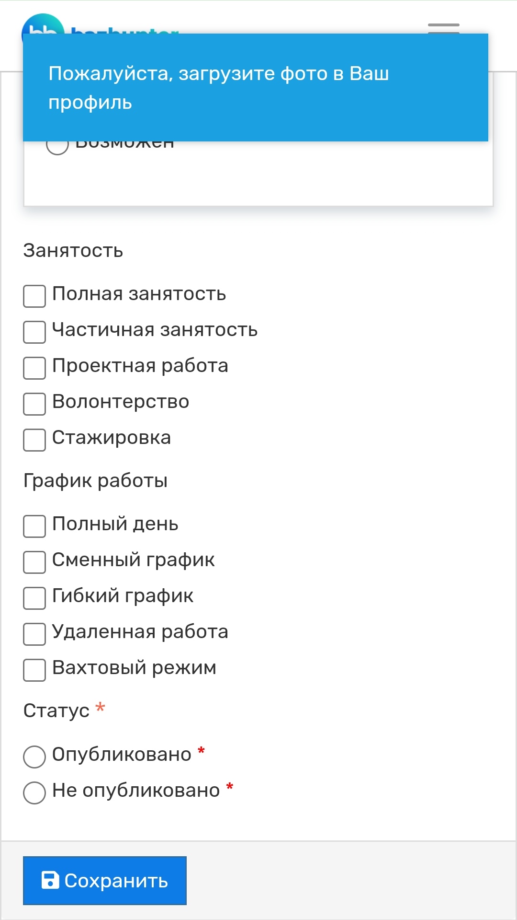Tick the Проектная работа checkbox
The height and width of the screenshot is (920, 517).
click(x=34, y=368)
